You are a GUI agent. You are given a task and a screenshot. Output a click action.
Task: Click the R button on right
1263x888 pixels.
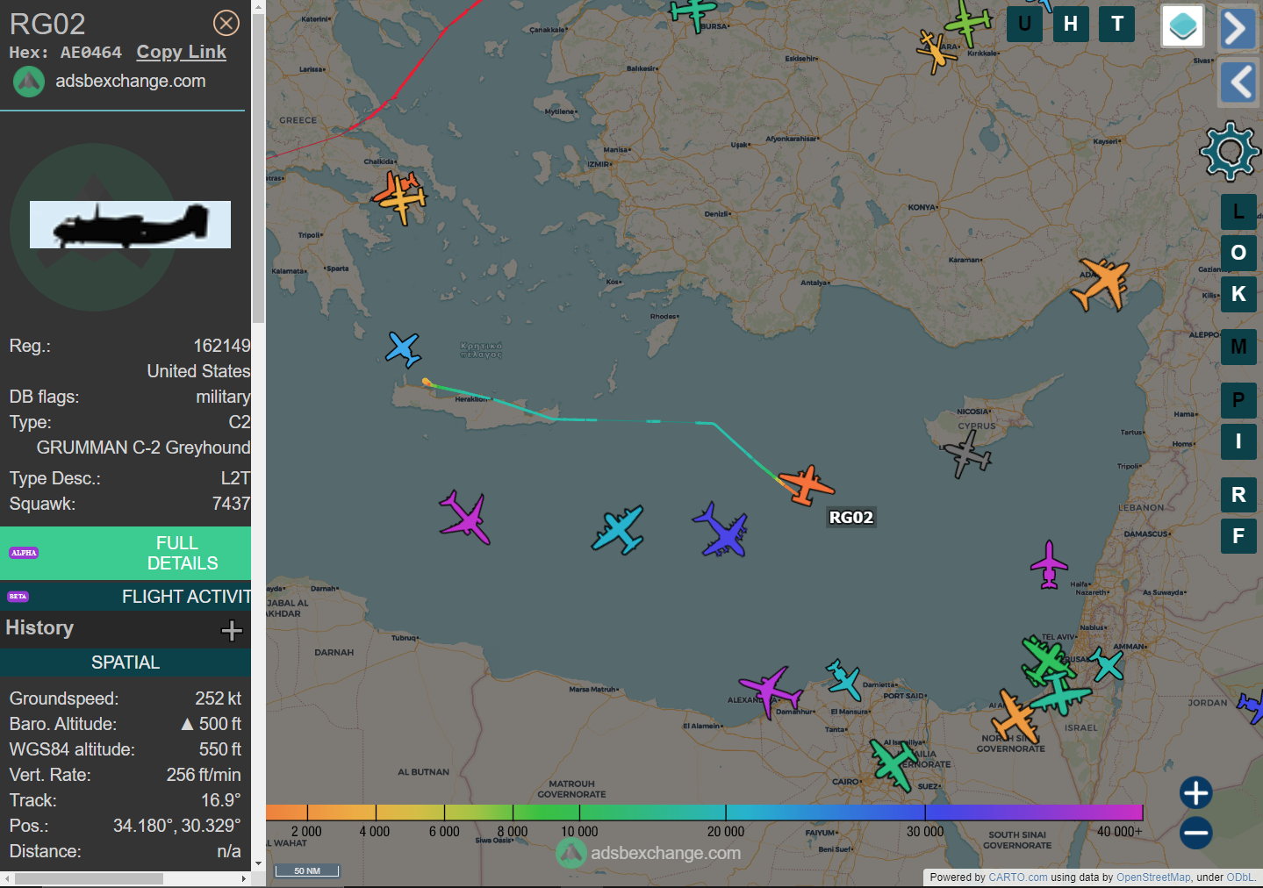pos(1238,495)
